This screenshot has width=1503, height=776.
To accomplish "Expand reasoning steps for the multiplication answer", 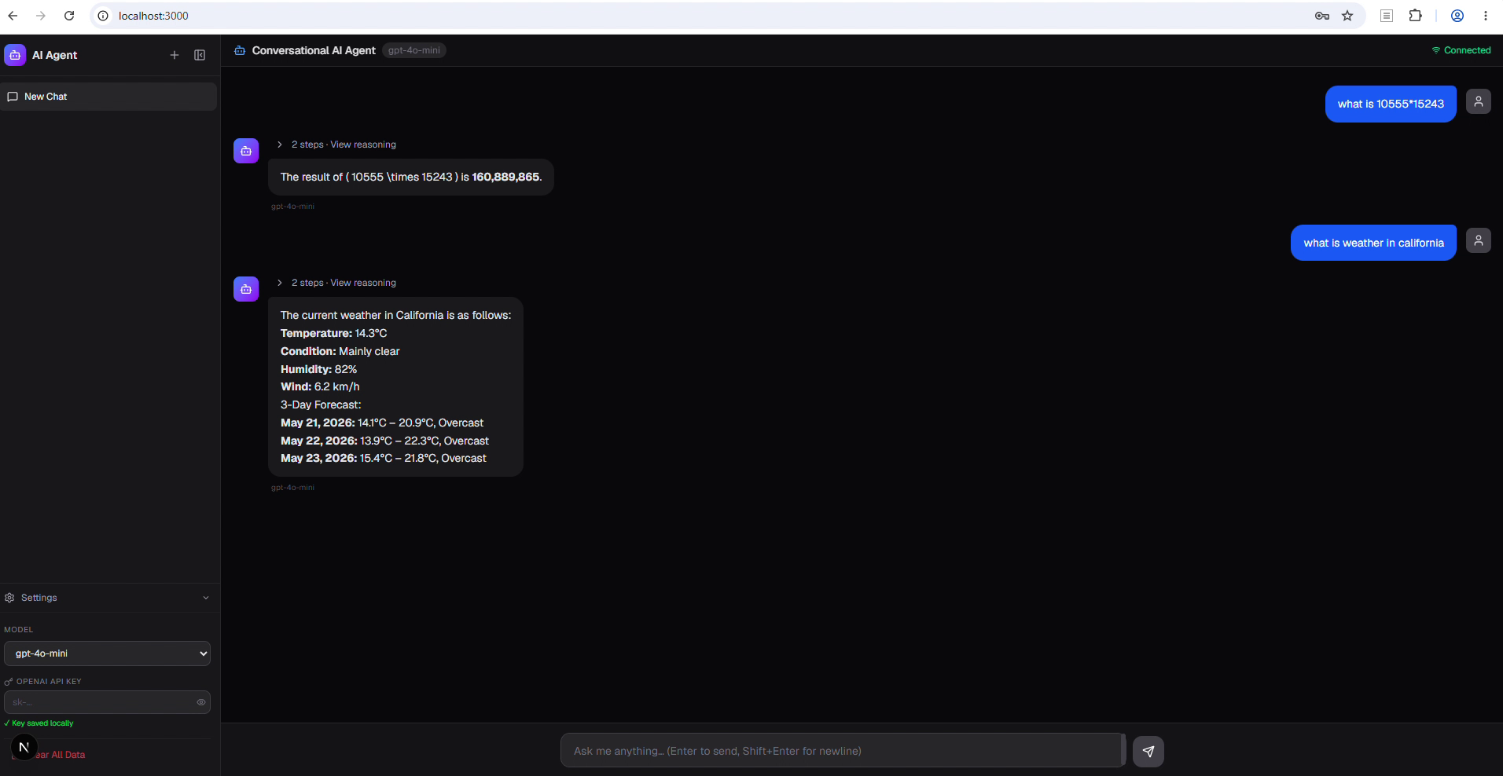I will [x=336, y=145].
